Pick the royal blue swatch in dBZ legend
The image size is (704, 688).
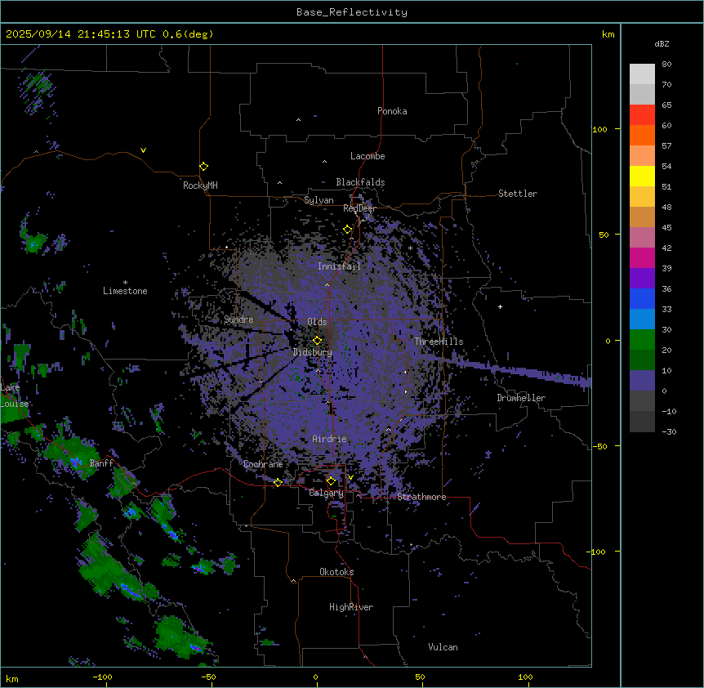(x=642, y=298)
